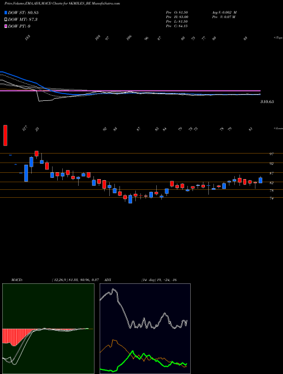
Task: Click the 'Pre H: 85.00' high value
Action: (x=177, y=17)
